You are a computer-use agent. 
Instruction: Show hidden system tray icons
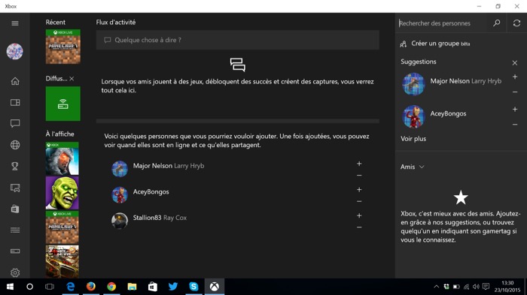coord(436,287)
